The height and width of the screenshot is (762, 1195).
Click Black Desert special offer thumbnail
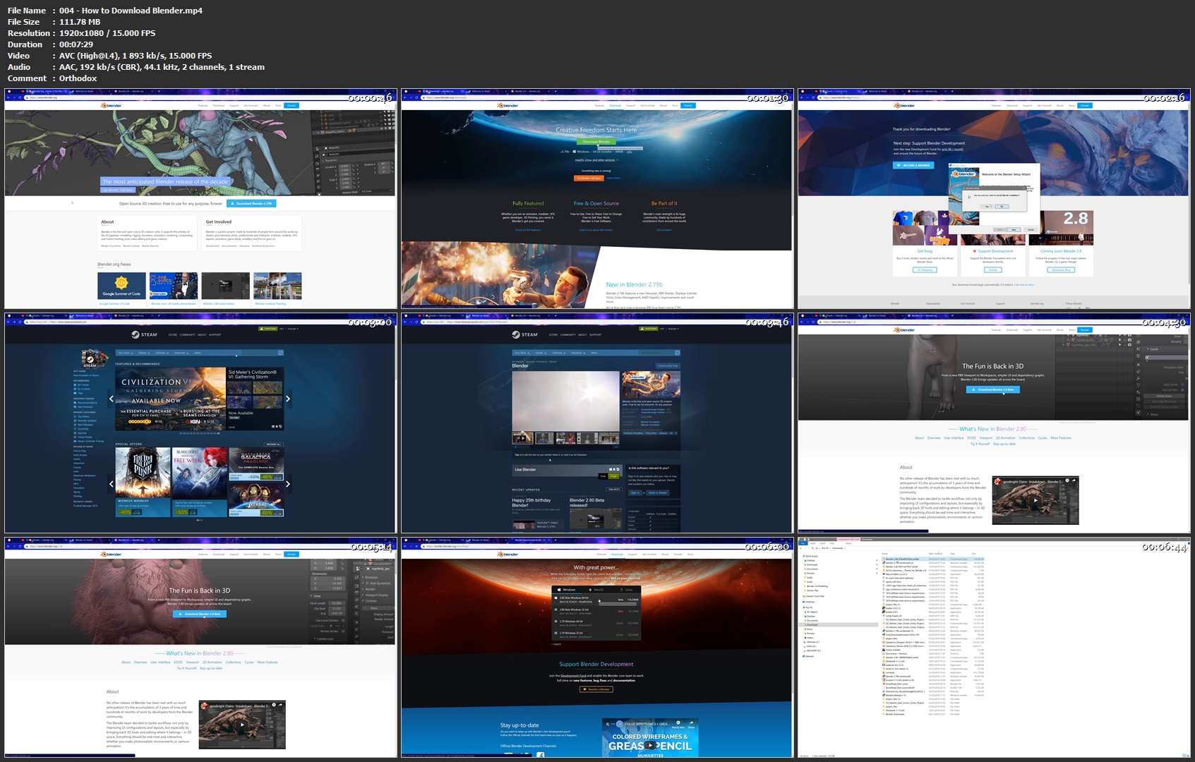[199, 473]
